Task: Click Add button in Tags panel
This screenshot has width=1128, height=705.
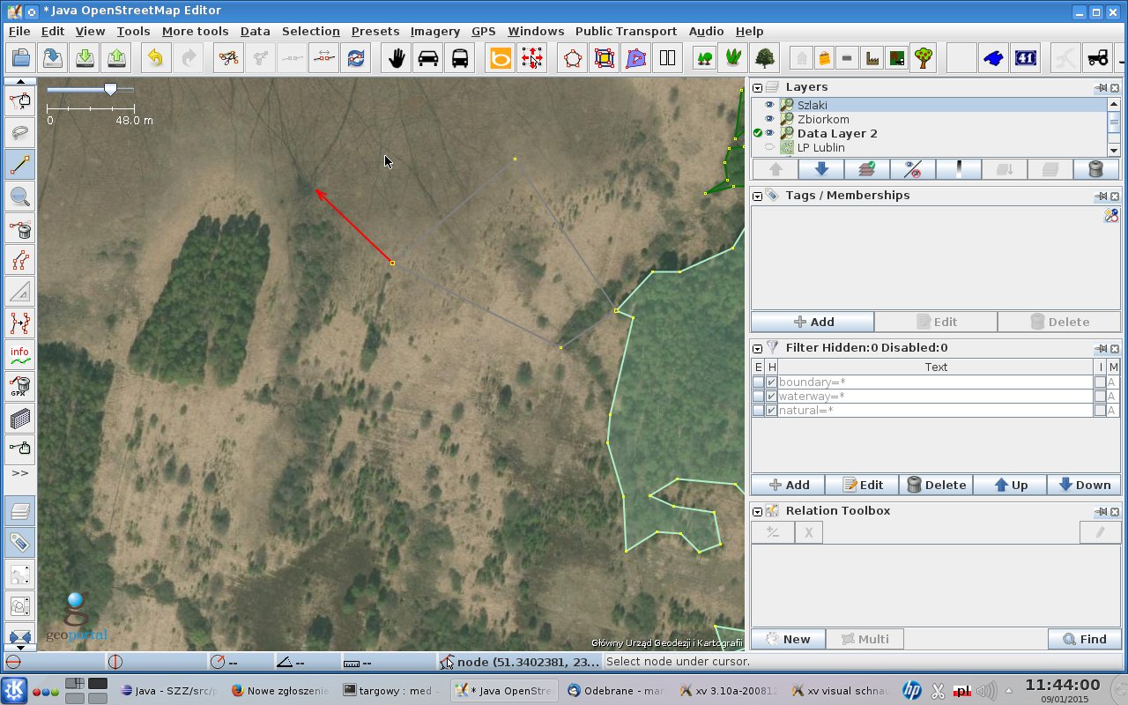Action: click(813, 322)
